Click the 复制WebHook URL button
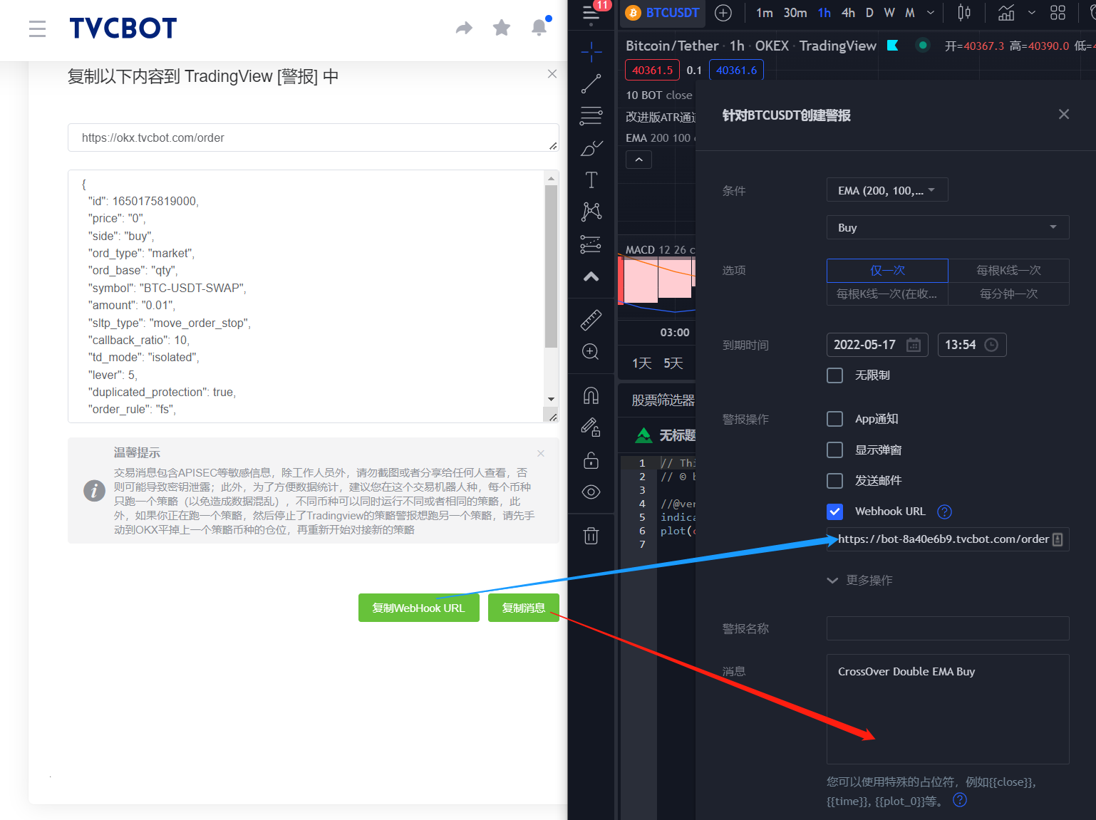Image resolution: width=1096 pixels, height=820 pixels. [x=419, y=608]
